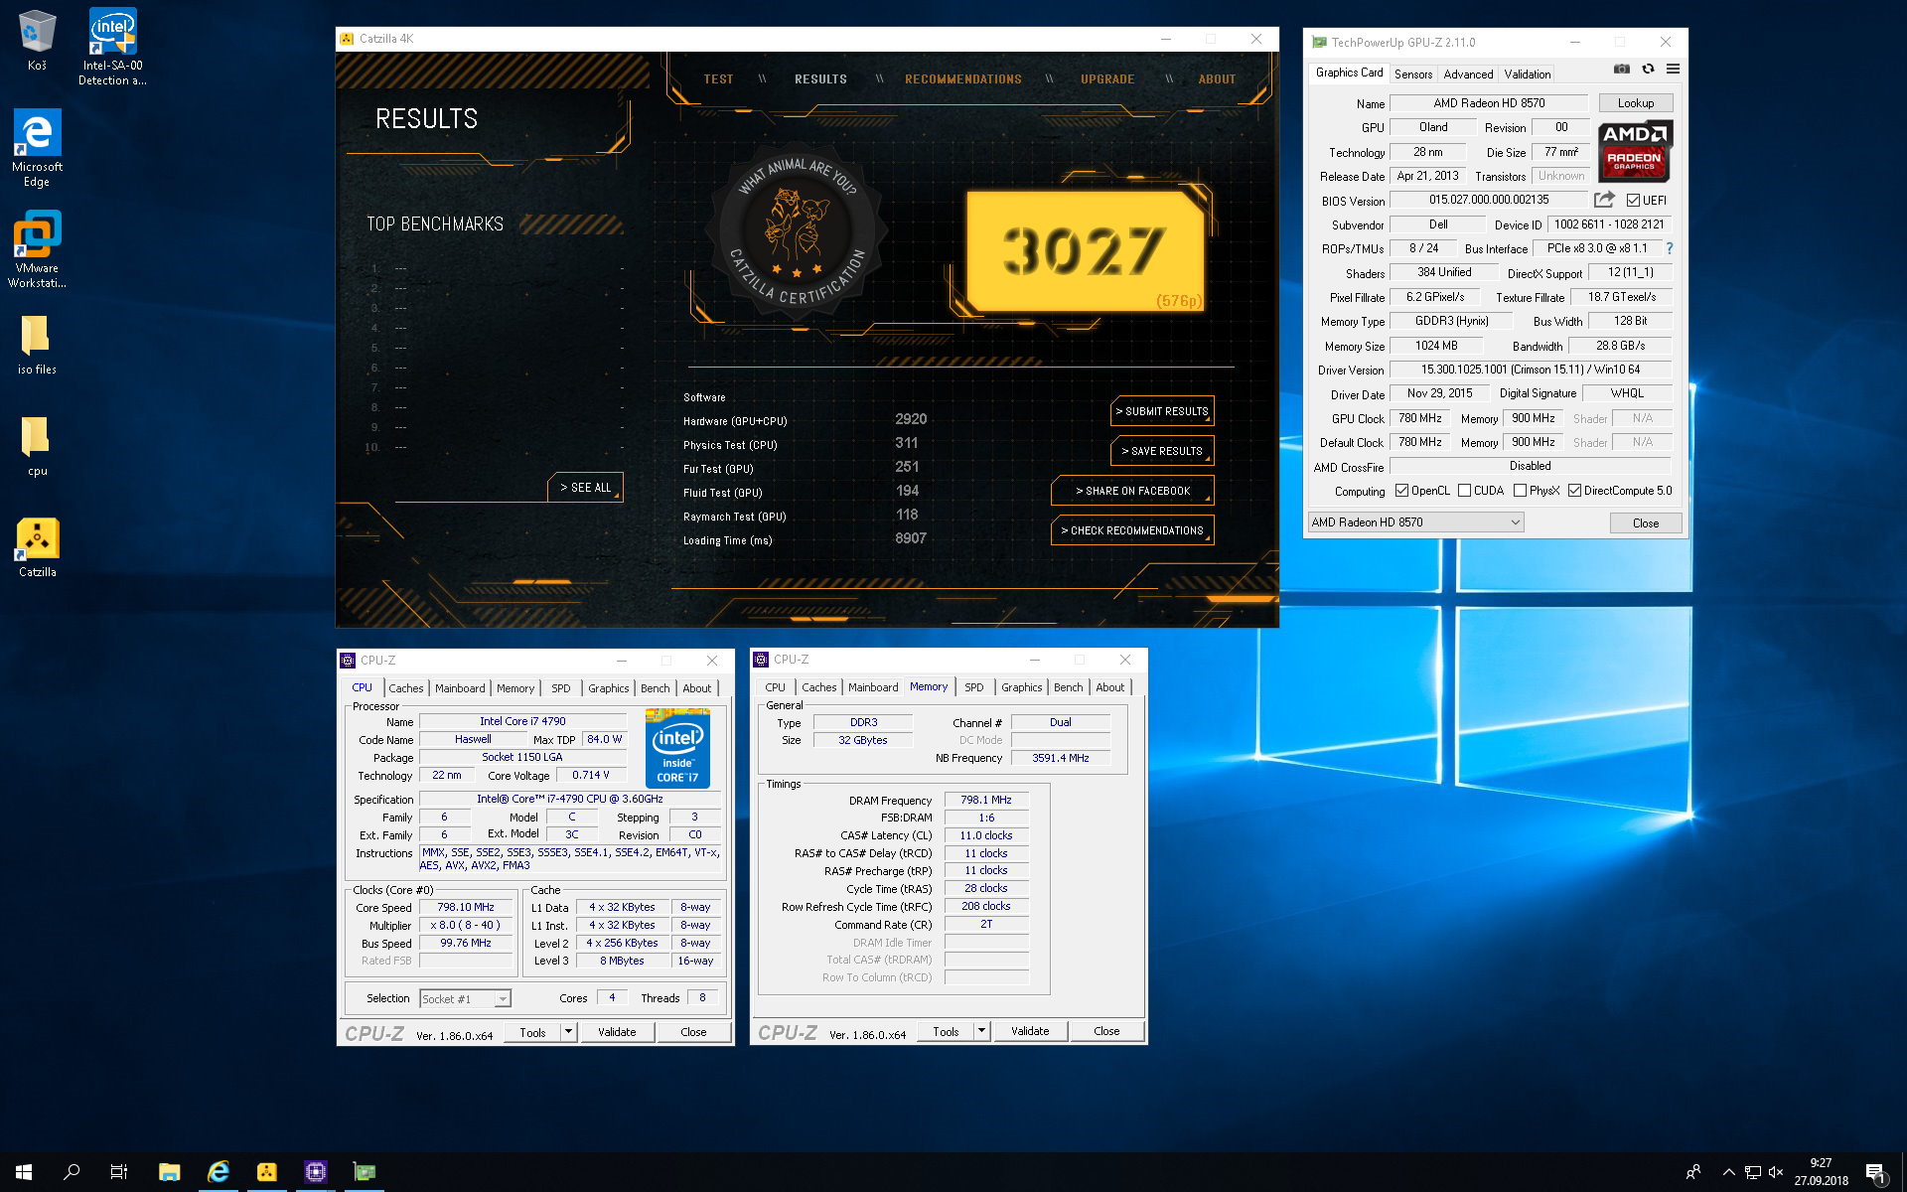Open the GPU-Z hamburger menu
This screenshot has height=1192, width=1907.
[1673, 69]
